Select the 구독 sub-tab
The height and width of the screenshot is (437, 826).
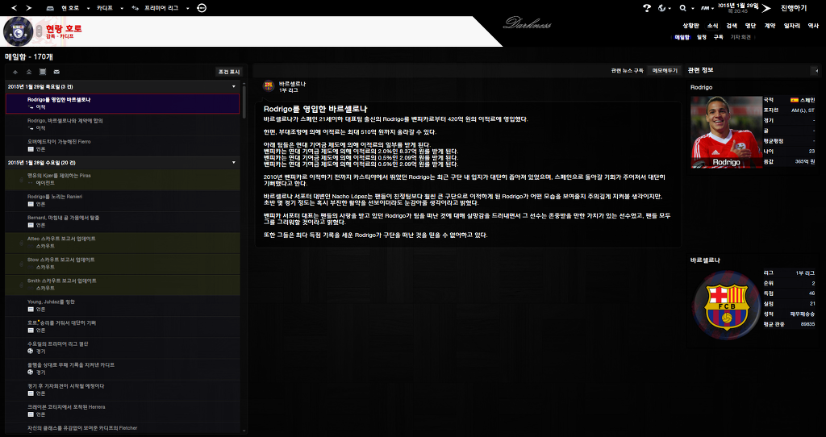tap(719, 37)
